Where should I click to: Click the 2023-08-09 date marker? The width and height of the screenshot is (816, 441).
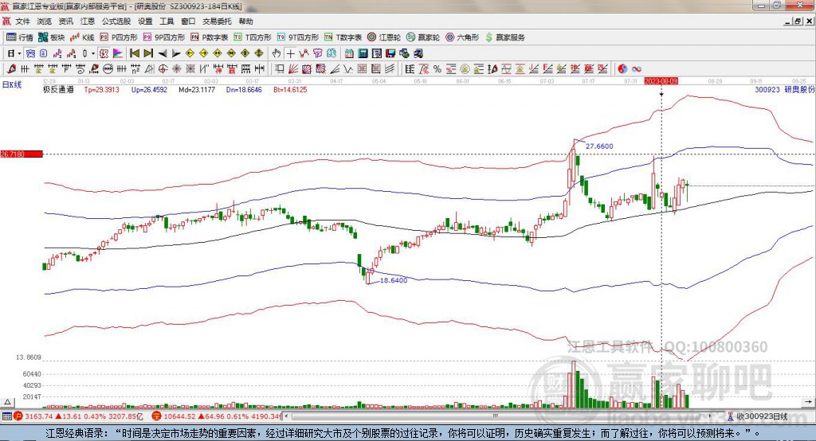pyautogui.click(x=661, y=81)
